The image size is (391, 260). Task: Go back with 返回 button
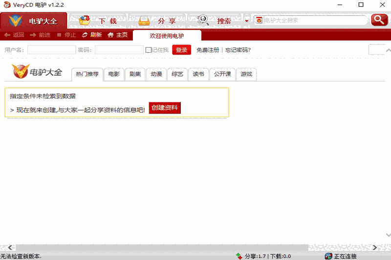pos(14,35)
